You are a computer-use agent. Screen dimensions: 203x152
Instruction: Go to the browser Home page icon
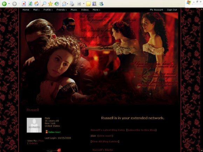37,3
